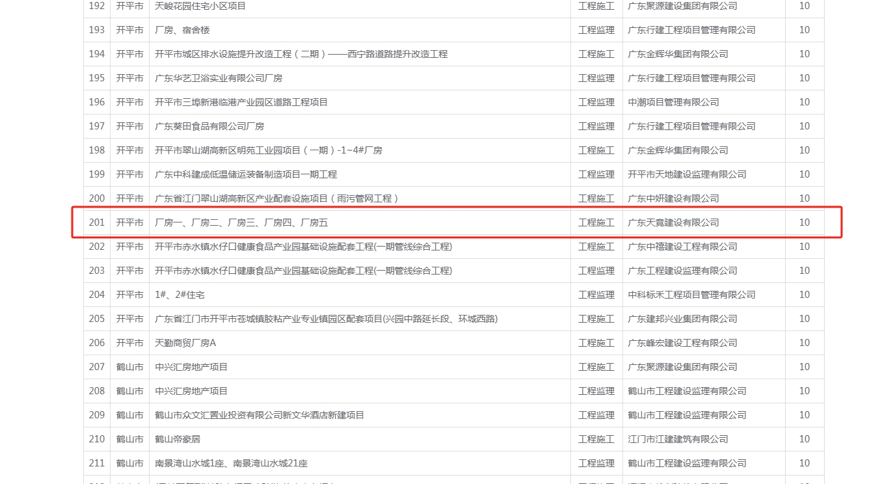Image resolution: width=893 pixels, height=484 pixels.
Task: Click company "中科标禾工程项目管理有限公司"
Action: [x=691, y=295]
